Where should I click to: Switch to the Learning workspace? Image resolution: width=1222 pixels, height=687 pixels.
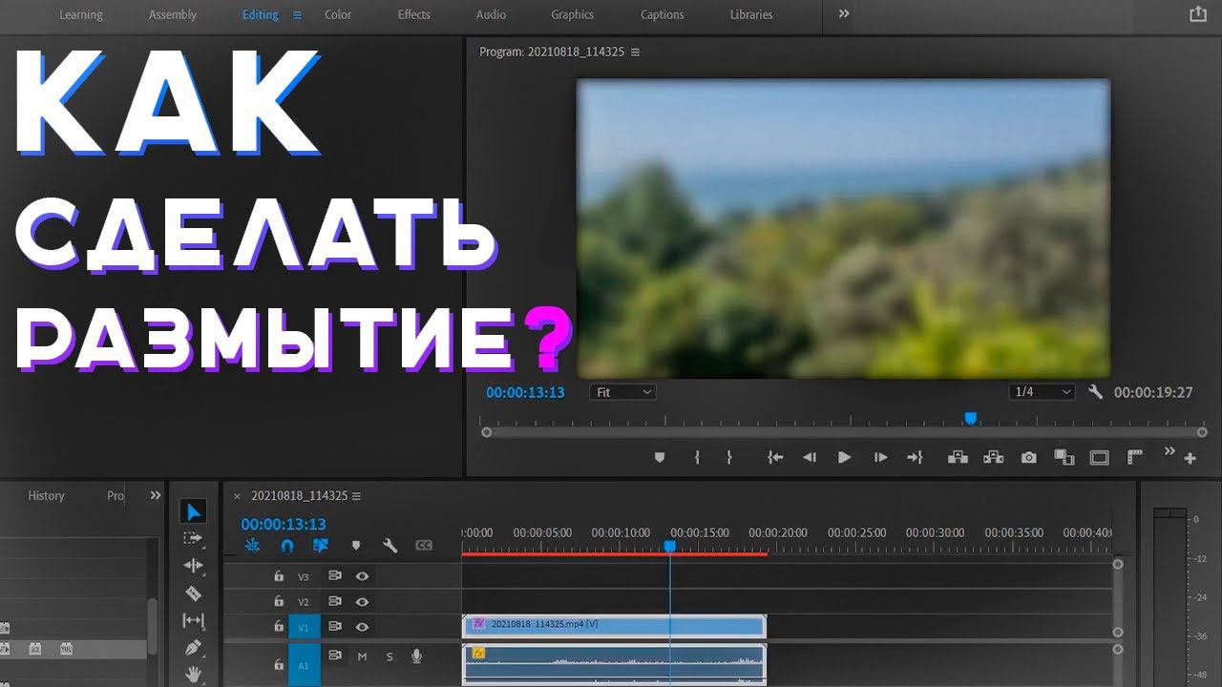(x=81, y=15)
